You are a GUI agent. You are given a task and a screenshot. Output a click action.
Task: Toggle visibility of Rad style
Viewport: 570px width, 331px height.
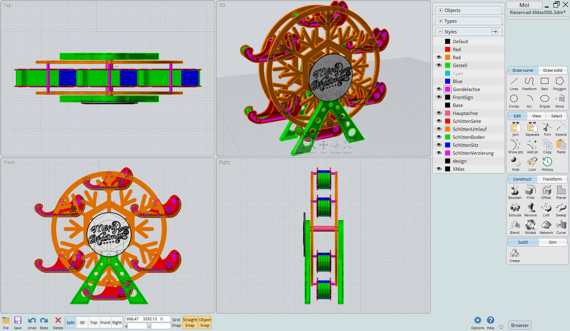click(x=439, y=57)
